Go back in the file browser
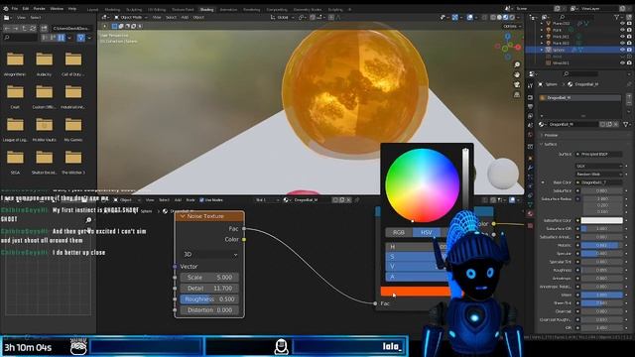 (7, 29)
